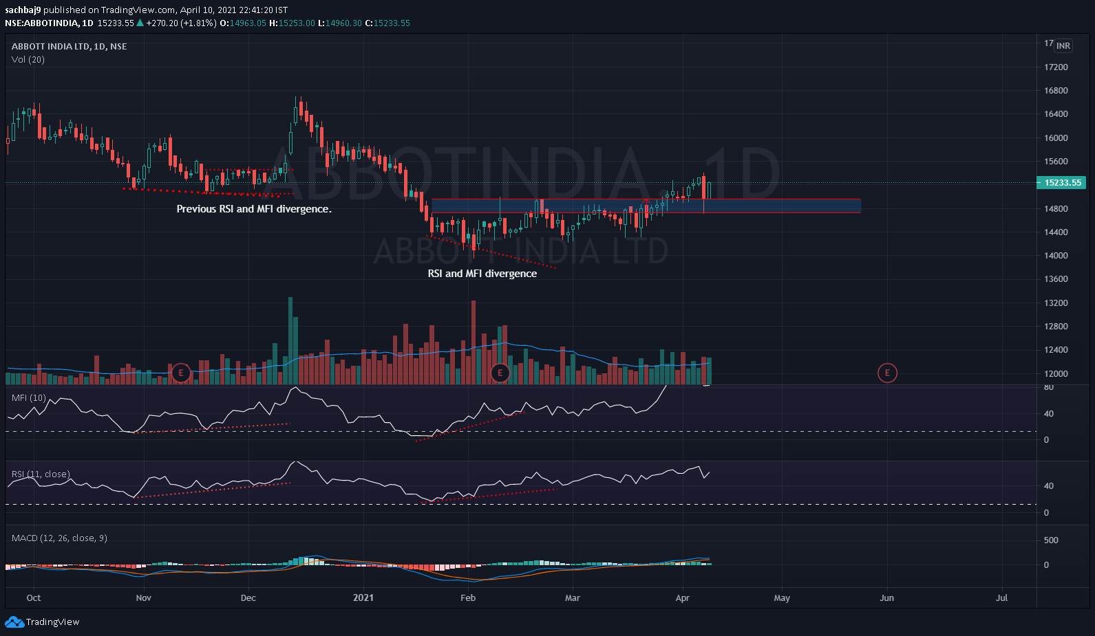Click the 'Oct' time axis label
1095x636 pixels.
click(34, 597)
